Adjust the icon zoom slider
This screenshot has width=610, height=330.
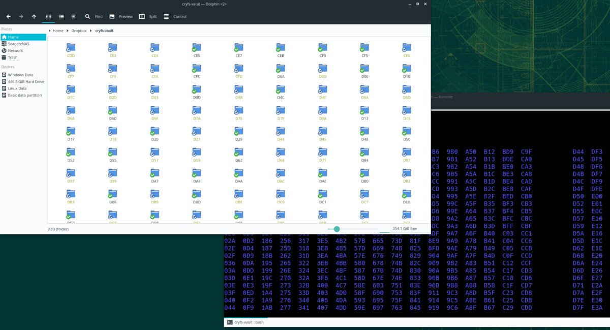click(337, 229)
